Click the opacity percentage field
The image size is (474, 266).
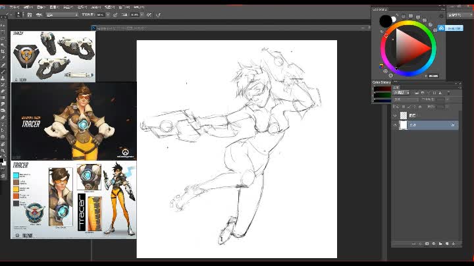coord(100,14)
